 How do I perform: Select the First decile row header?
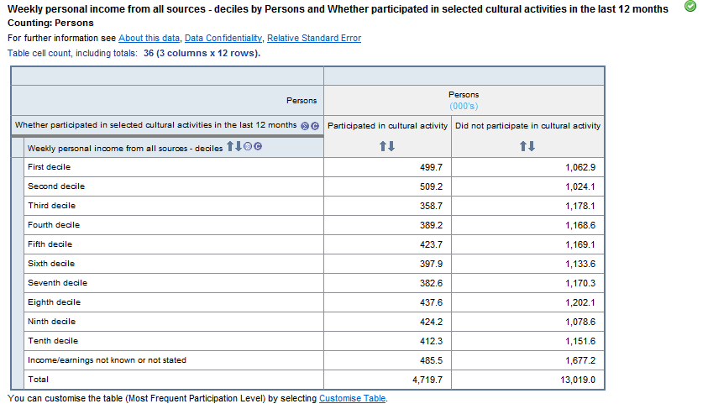[x=49, y=167]
